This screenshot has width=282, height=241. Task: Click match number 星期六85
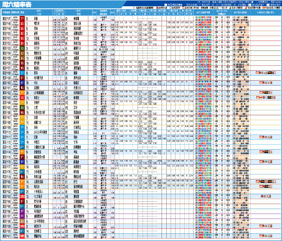click(7, 206)
